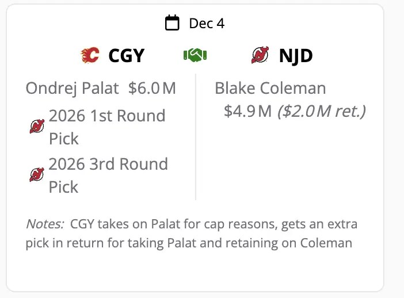Open Blake Coleman player name
The height and width of the screenshot is (298, 404).
pos(270,89)
